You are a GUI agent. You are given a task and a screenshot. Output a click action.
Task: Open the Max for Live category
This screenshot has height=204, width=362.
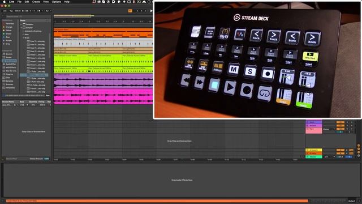[11, 71]
